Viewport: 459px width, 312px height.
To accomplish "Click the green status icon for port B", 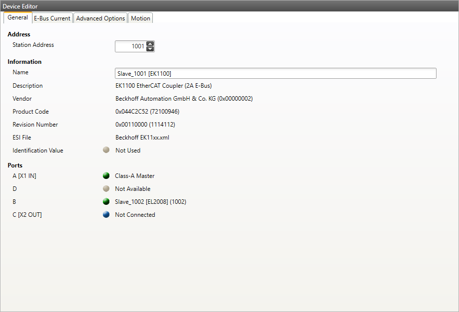I will [x=106, y=202].
